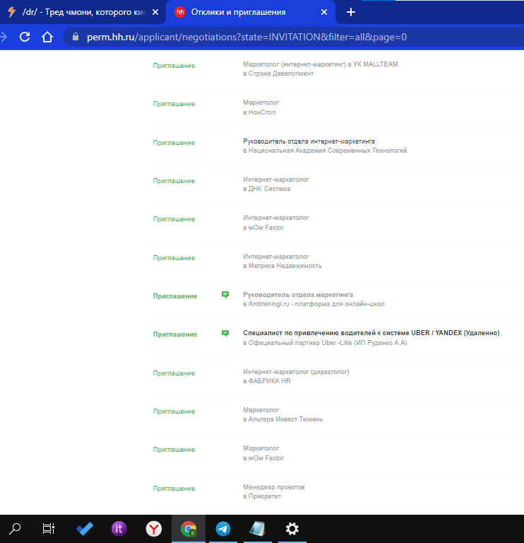Image resolution: width=524 pixels, height=543 pixels.
Task: Switch to Chrome in the taskbar
Action: [189, 529]
